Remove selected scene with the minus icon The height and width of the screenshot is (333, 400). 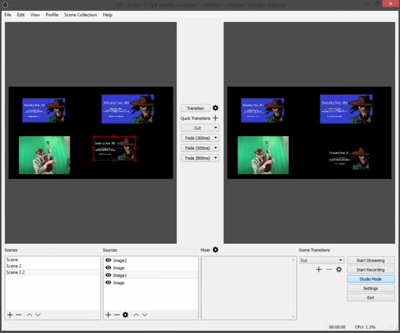(x=18, y=314)
